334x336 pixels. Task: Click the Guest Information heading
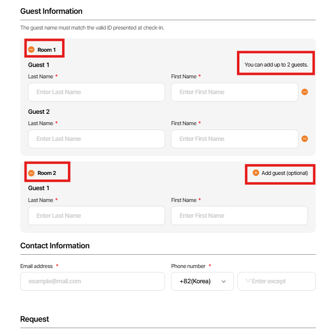tap(51, 11)
